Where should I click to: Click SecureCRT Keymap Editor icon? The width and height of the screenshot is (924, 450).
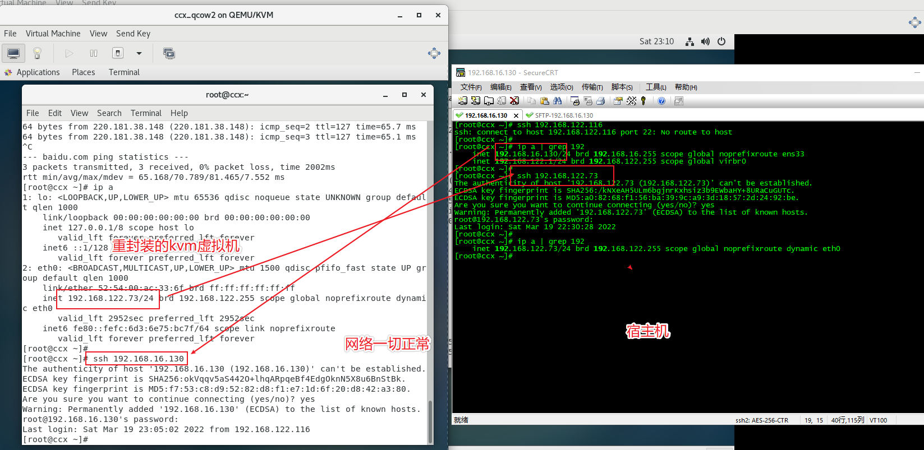[632, 101]
